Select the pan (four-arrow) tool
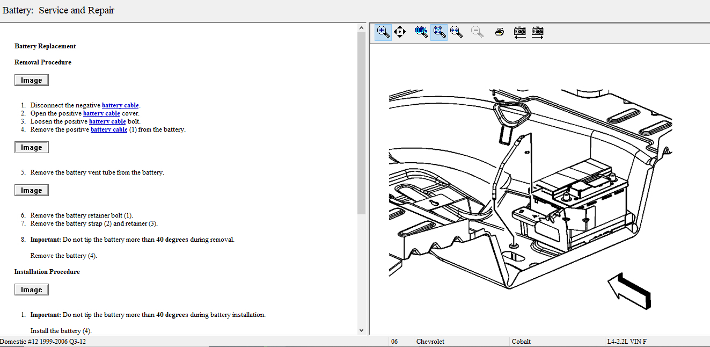710x347 pixels. [399, 32]
